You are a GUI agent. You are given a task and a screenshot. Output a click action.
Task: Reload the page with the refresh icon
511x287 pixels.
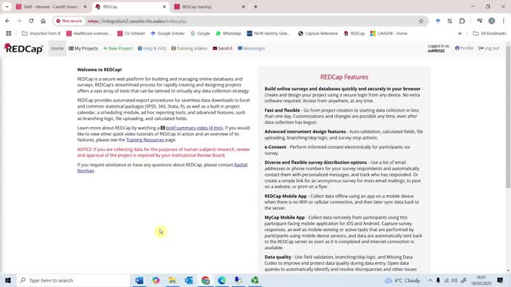coord(31,21)
